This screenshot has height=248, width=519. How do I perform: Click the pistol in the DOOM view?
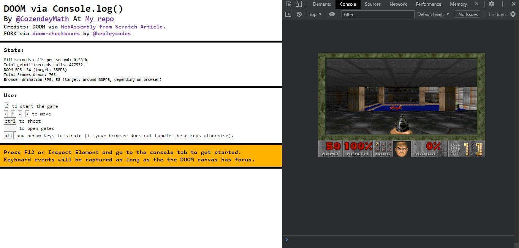(402, 125)
